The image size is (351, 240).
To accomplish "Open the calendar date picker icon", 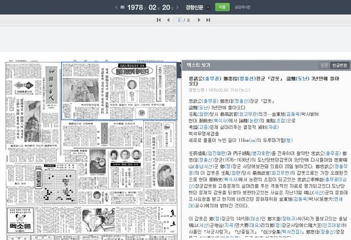I will (x=122, y=7).
